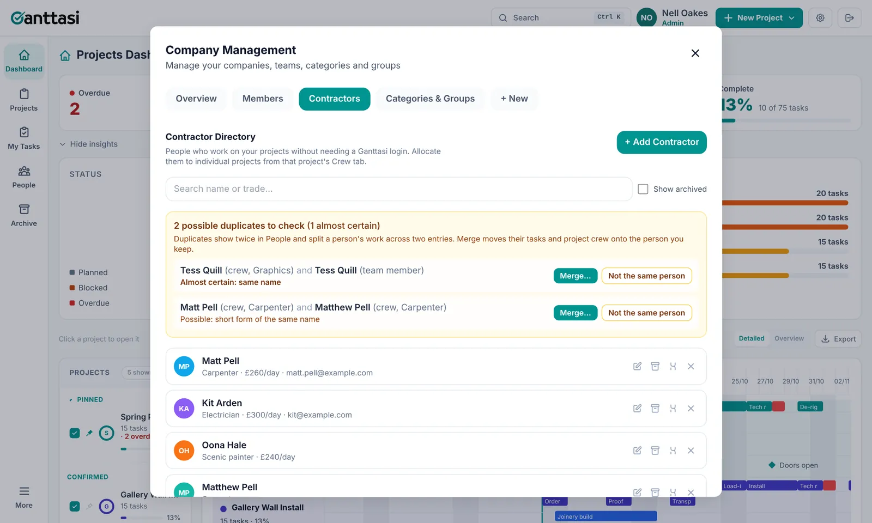Click the Add Contractor button

coord(662,142)
